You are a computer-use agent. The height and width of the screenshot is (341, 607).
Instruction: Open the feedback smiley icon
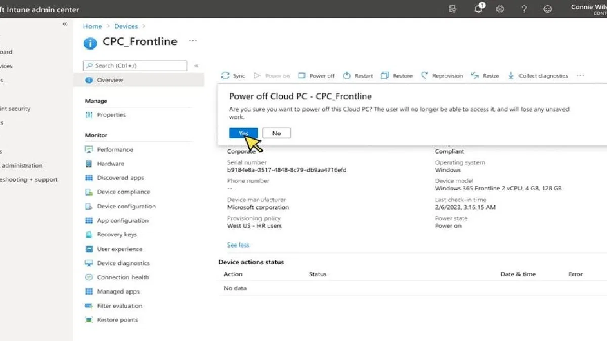(547, 9)
